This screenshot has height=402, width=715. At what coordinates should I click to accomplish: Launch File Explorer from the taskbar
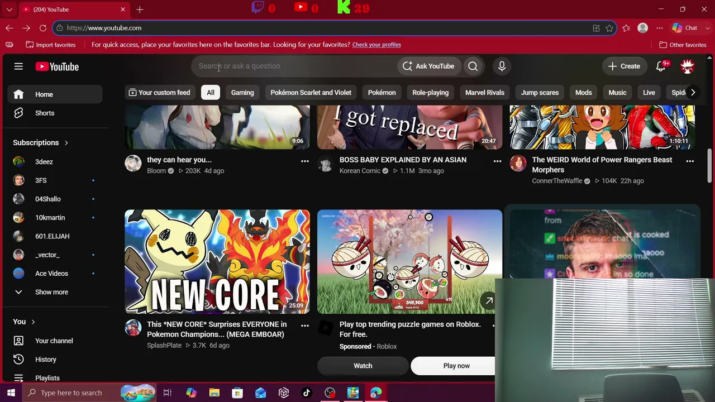pos(214,393)
